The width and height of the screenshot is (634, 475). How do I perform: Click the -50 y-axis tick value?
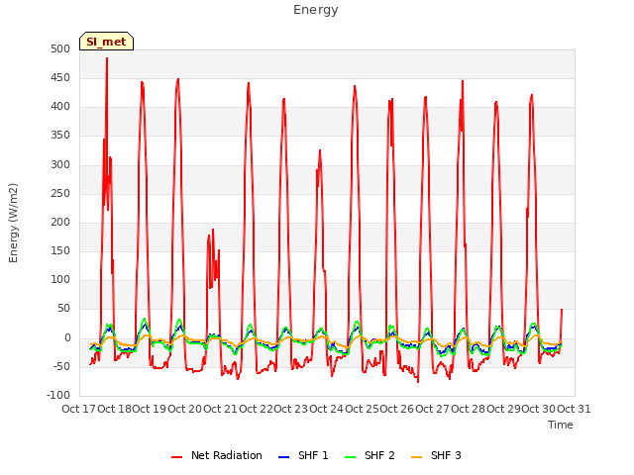pyautogui.click(x=61, y=366)
